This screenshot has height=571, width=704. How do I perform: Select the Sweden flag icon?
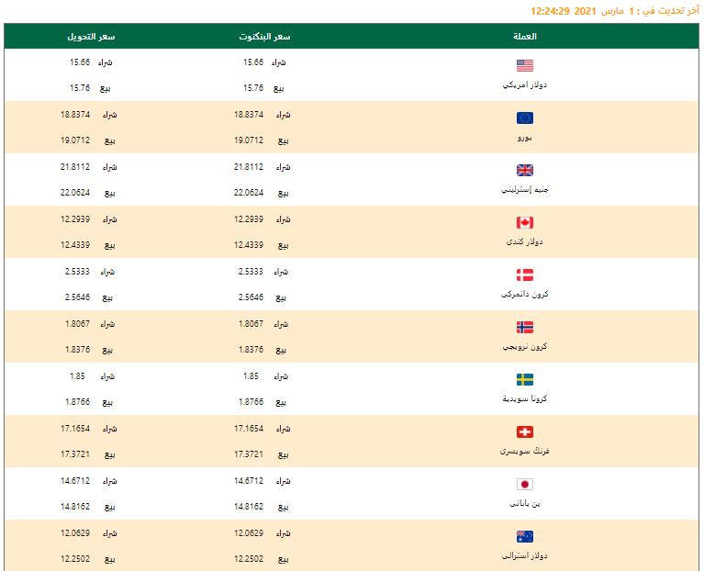click(x=525, y=379)
